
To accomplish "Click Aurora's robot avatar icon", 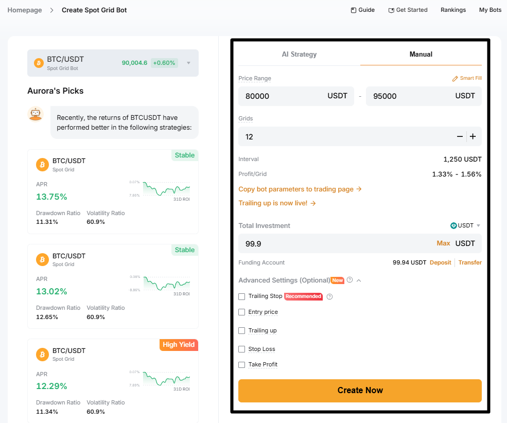I will 35,114.
